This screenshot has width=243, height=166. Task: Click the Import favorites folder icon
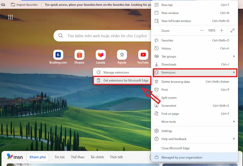pos(13,5)
